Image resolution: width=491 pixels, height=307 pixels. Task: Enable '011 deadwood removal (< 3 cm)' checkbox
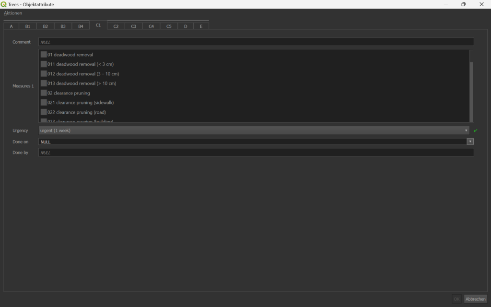click(44, 64)
